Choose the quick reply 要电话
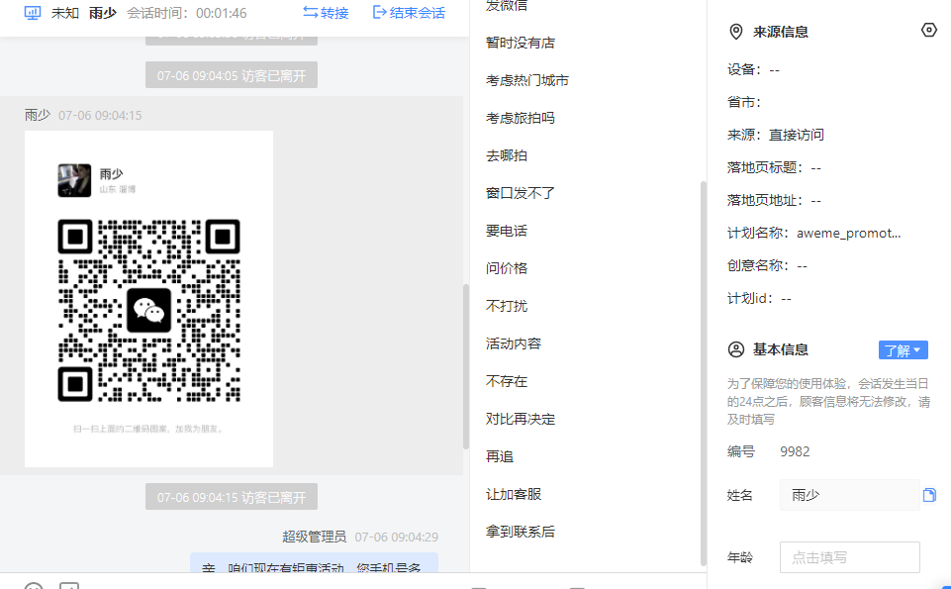The width and height of the screenshot is (951, 589). tap(507, 231)
